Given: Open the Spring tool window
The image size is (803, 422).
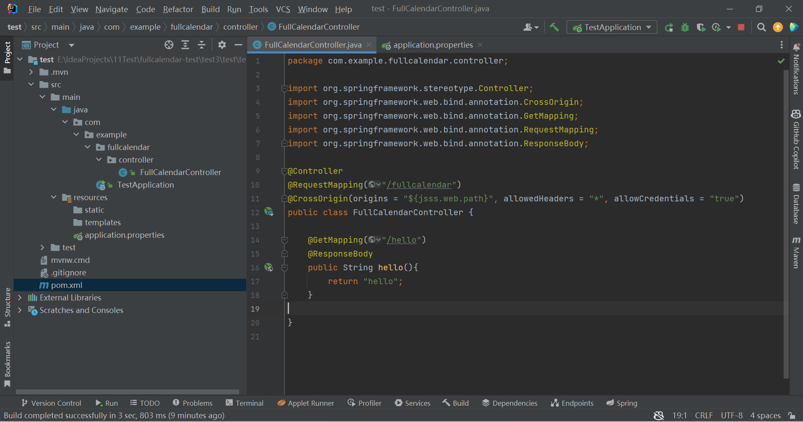Looking at the screenshot, I should 622,403.
